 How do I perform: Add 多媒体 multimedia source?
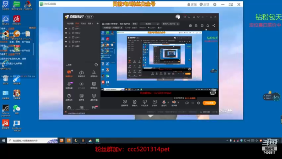pyautogui.click(x=154, y=103)
